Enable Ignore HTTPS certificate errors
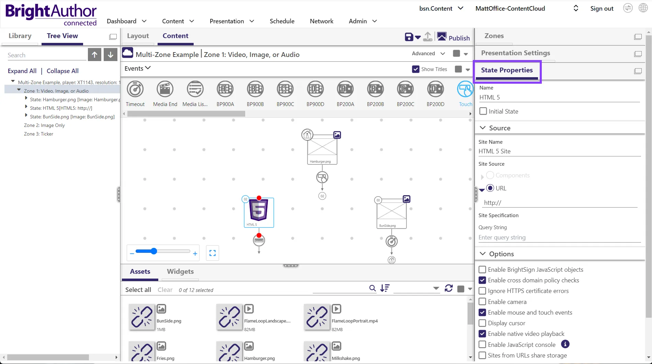 point(482,291)
